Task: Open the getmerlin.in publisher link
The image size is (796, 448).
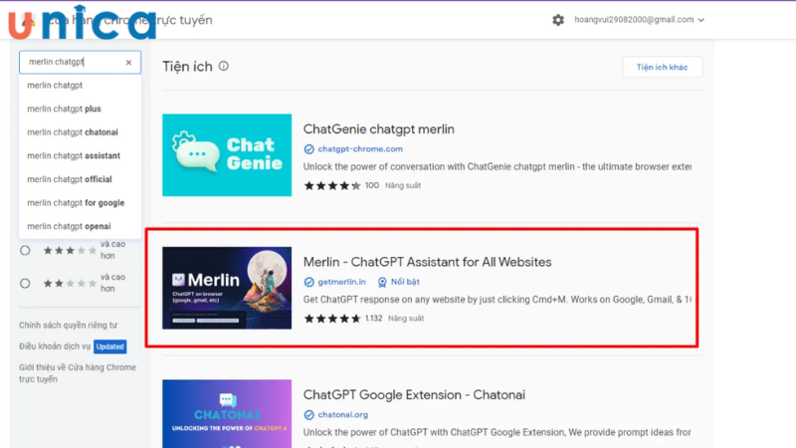Action: point(341,282)
